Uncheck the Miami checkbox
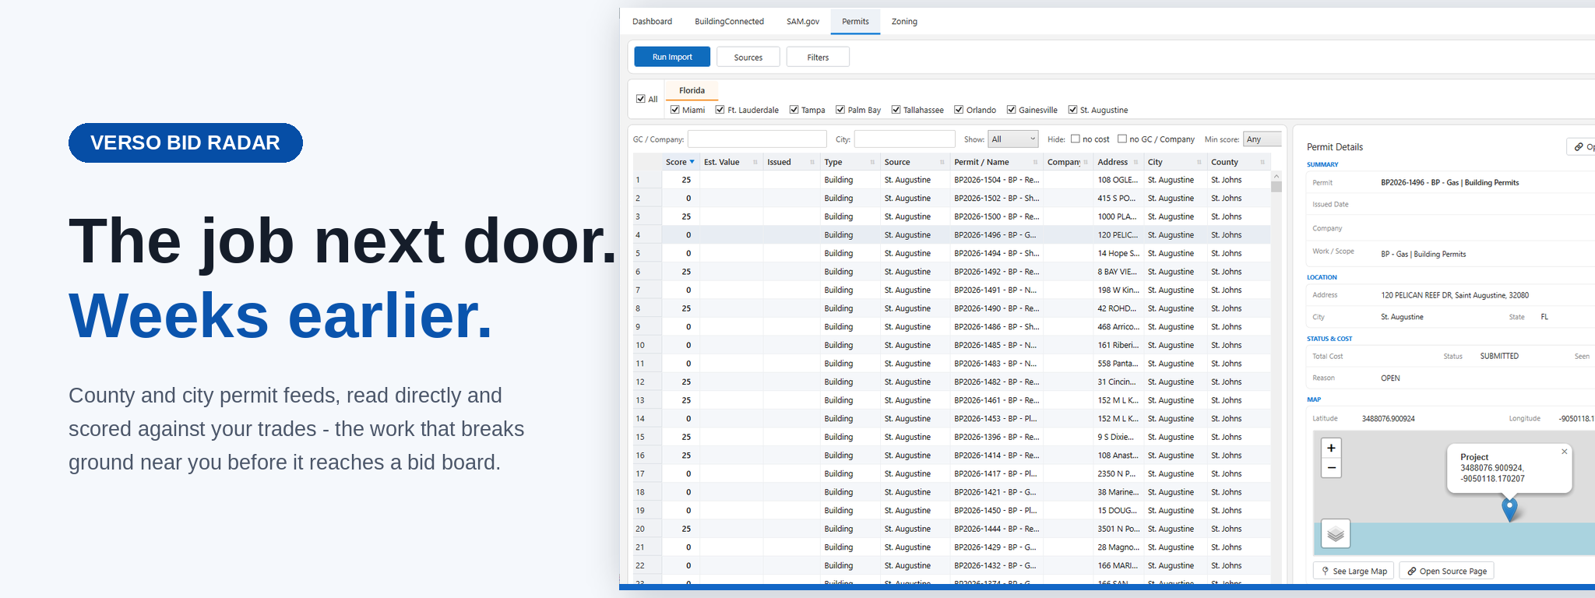The image size is (1595, 598). 675,110
